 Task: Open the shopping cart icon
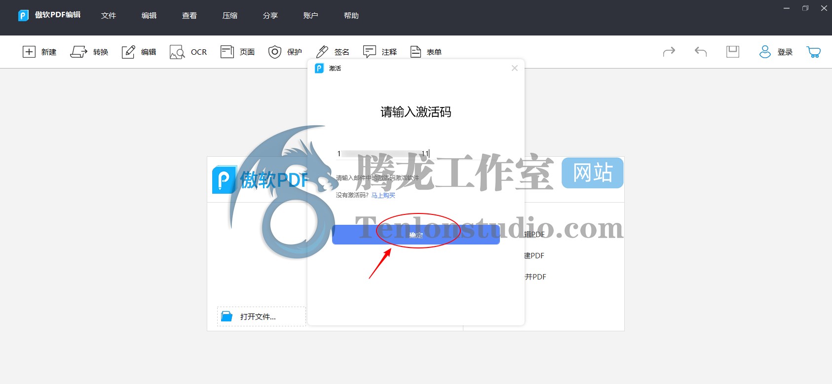(813, 52)
